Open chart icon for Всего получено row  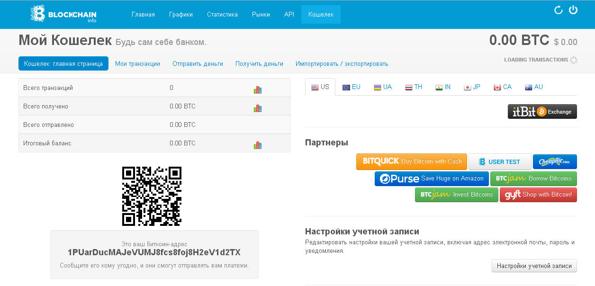tap(258, 108)
